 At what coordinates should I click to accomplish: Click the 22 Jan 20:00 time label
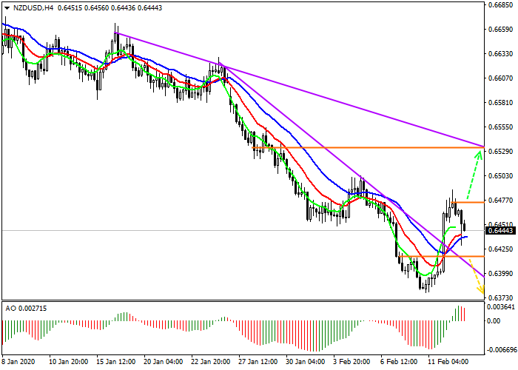tap(209, 363)
